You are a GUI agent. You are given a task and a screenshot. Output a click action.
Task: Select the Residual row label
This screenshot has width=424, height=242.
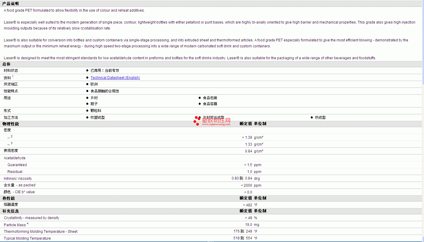pyautogui.click(x=15, y=172)
